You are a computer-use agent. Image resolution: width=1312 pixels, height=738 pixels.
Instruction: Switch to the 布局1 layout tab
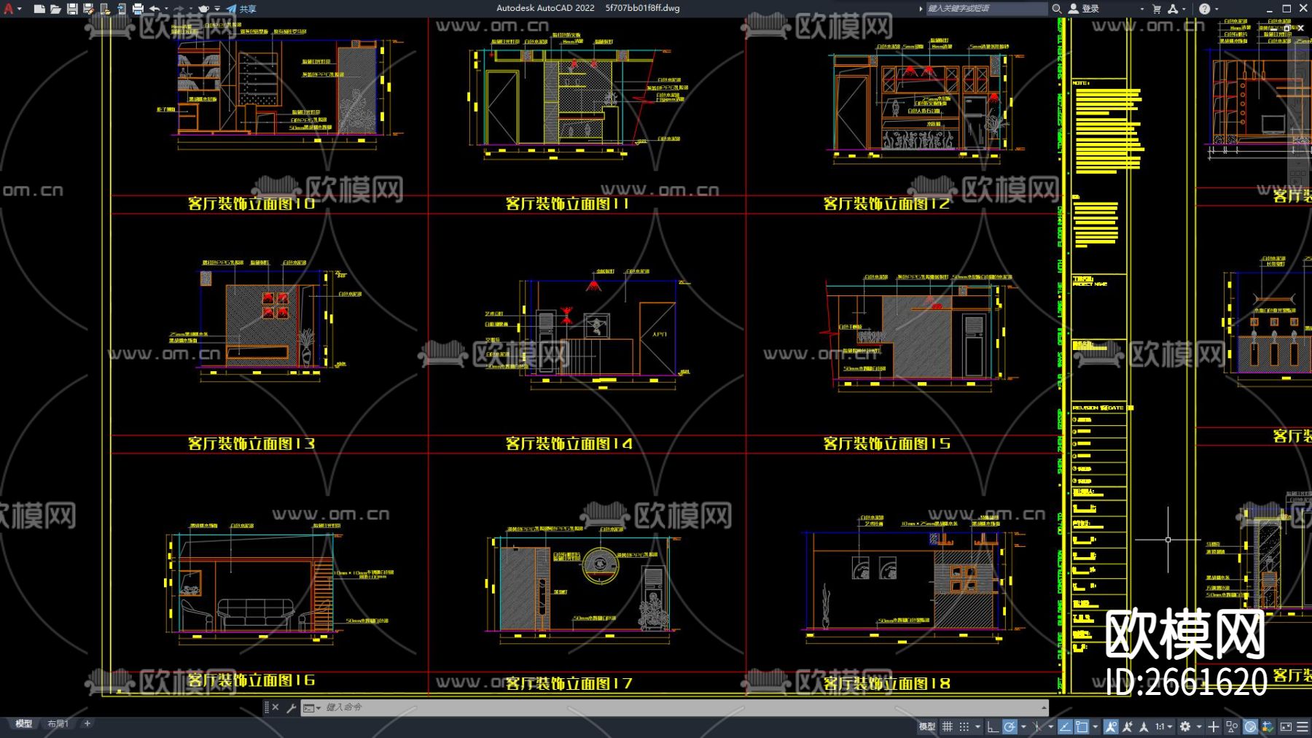pyautogui.click(x=58, y=723)
